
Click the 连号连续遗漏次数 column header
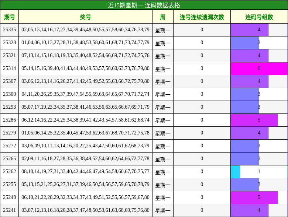202,17
